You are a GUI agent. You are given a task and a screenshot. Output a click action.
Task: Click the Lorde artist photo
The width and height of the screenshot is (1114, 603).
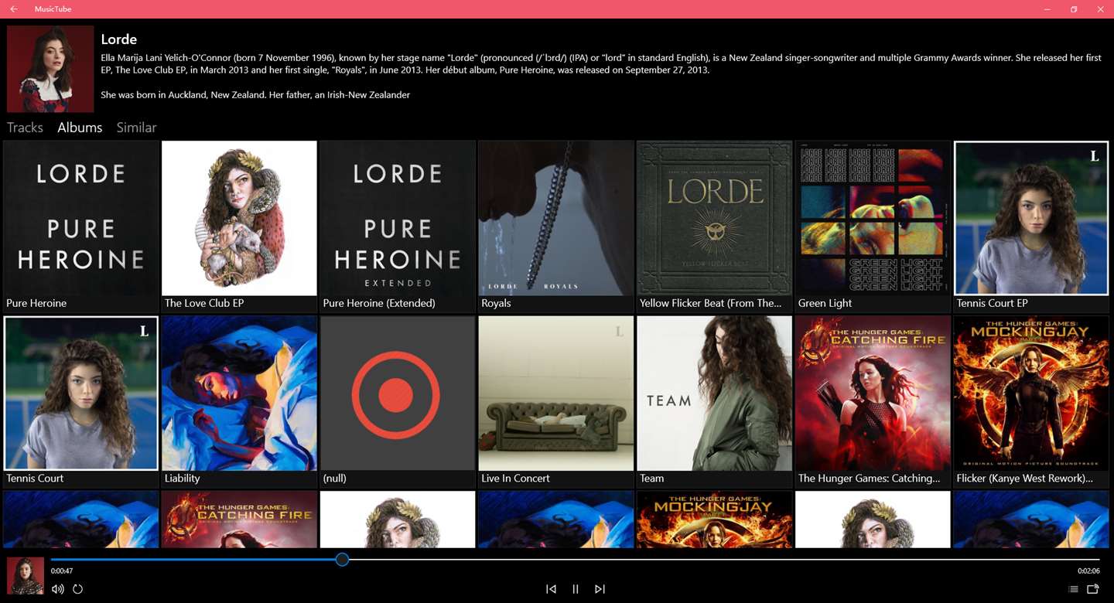tap(50, 69)
